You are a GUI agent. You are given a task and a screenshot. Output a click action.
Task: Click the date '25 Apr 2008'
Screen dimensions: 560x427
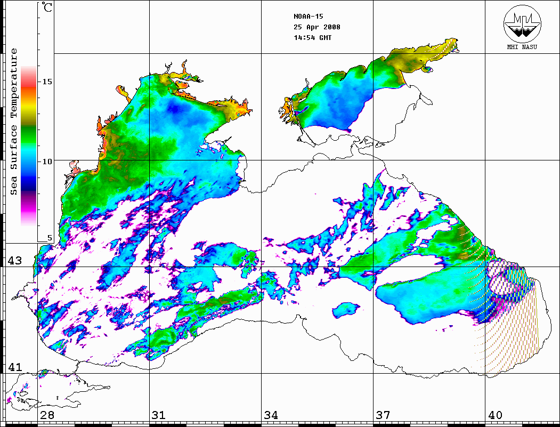[x=317, y=27]
